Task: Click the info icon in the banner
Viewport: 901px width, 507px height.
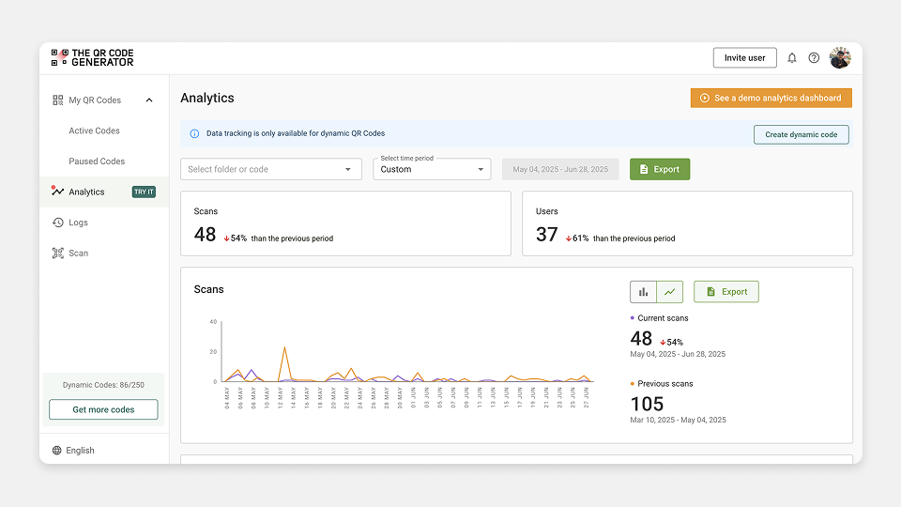Action: click(194, 134)
